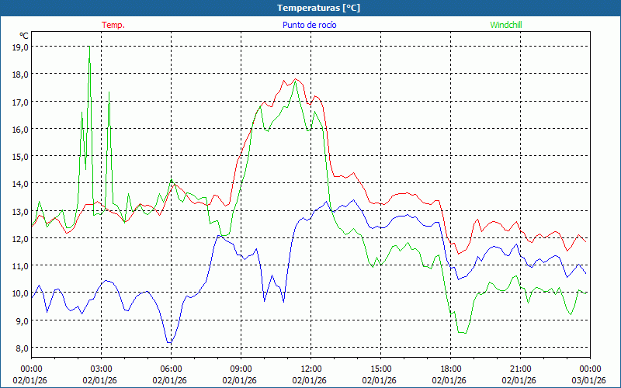This screenshot has height=388, width=621.
Task: Select the 03:00 time axis label
Action: coord(101,369)
